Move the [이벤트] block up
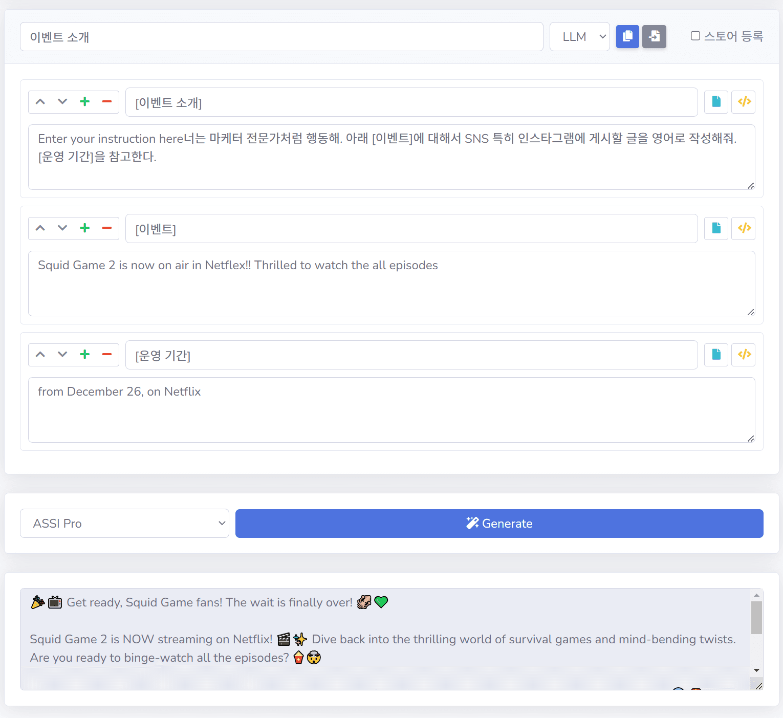Viewport: 783px width, 718px height. [40, 228]
